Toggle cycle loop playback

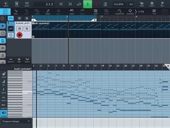(x=79, y=4)
